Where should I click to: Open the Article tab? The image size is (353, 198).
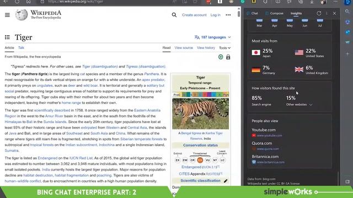9,48
